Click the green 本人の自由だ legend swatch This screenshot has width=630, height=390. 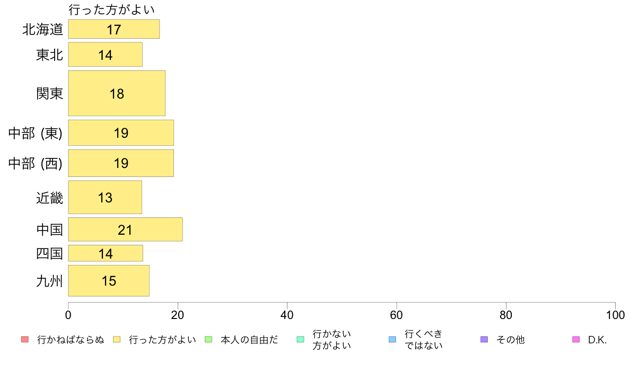(x=208, y=339)
